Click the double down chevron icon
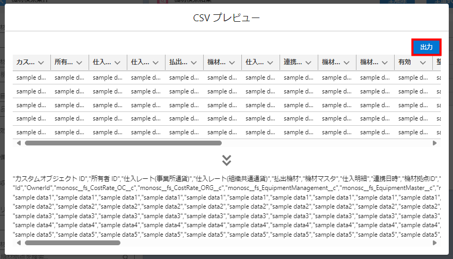 point(227,160)
